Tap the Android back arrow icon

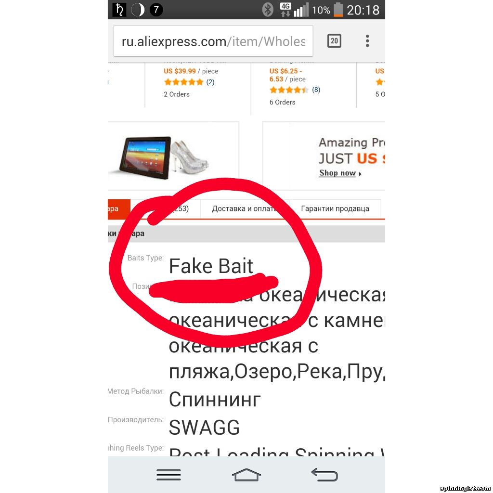pyautogui.click(x=324, y=475)
